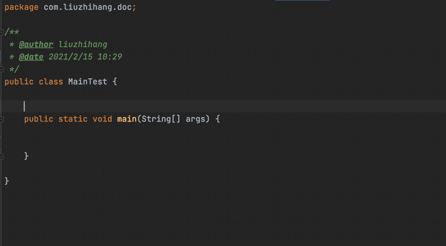Click the String[] parameter type
This screenshot has width=446, height=246.
(161, 119)
